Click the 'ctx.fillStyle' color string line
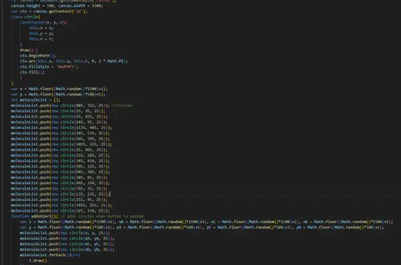 (49, 67)
